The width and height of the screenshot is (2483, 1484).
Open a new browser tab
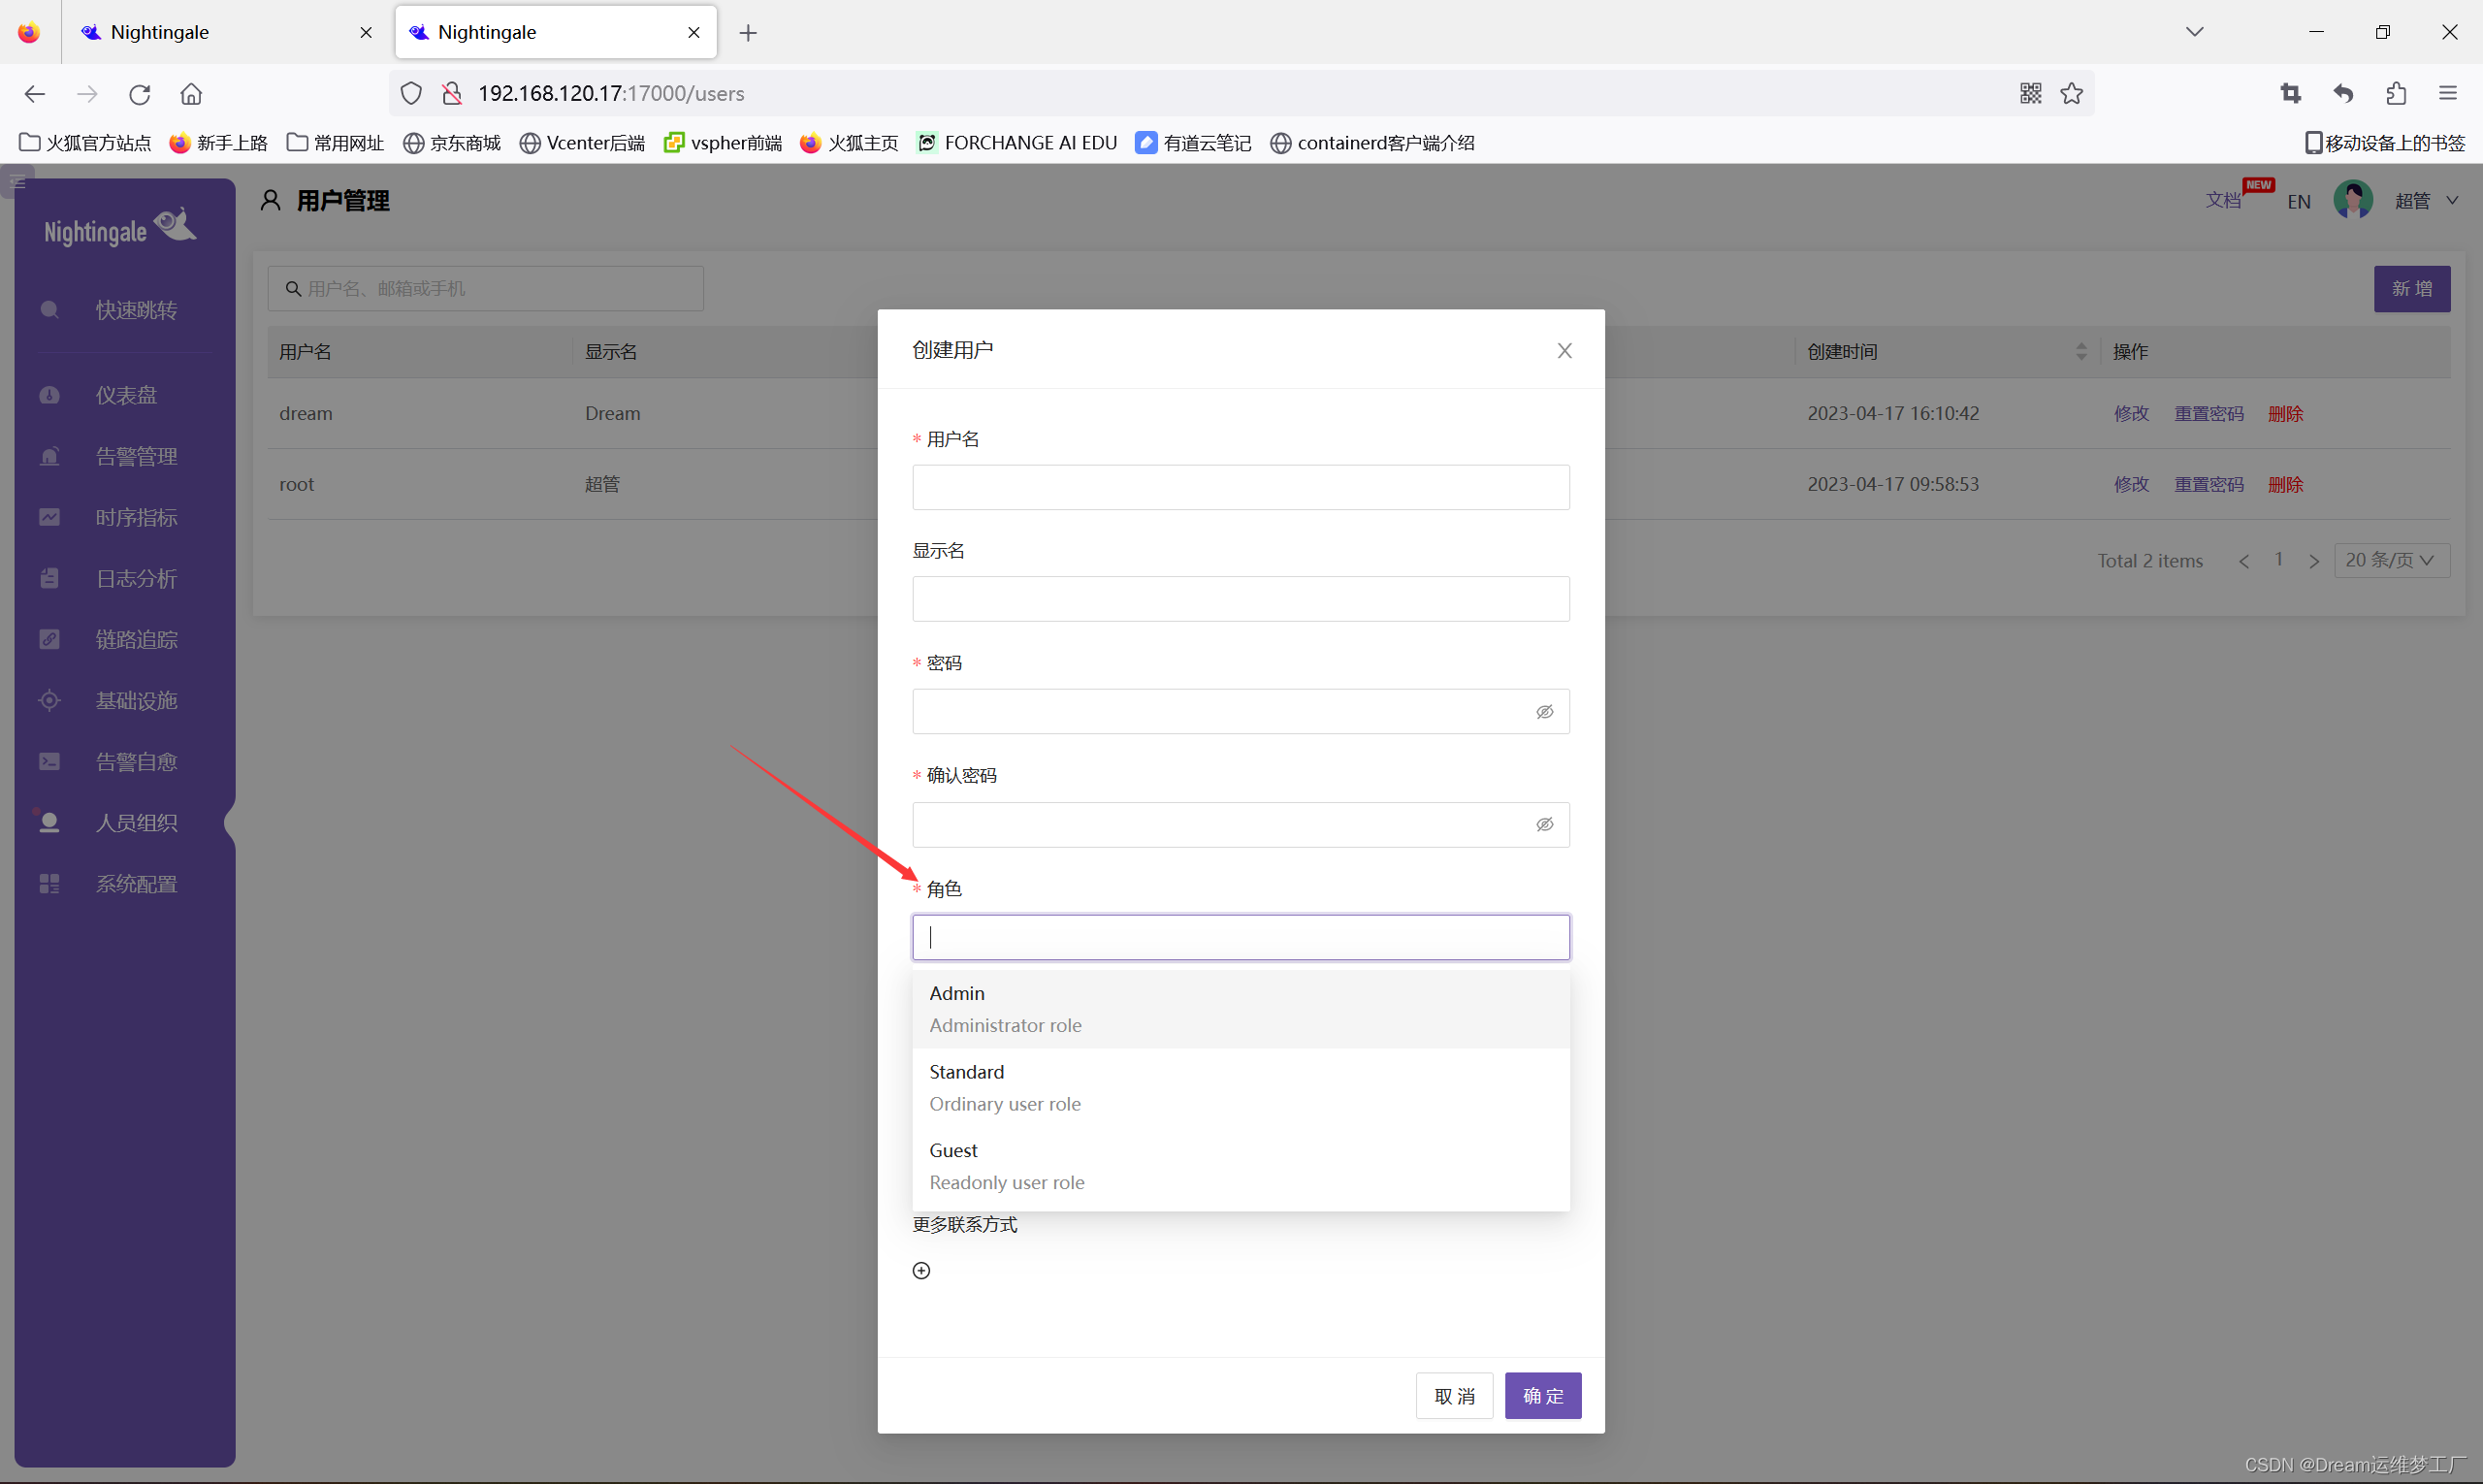tap(748, 33)
